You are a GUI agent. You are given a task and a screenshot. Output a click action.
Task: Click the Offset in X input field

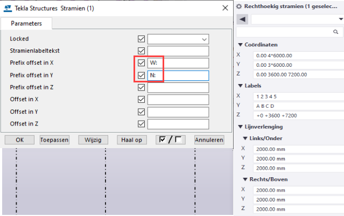click(178, 100)
